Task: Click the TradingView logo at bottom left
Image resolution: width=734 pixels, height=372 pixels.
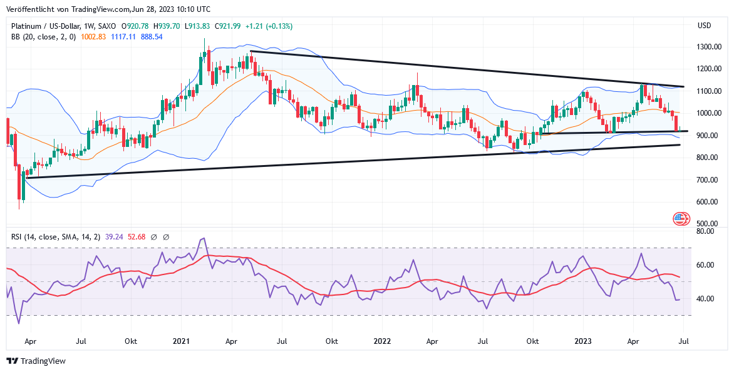Action: point(36,361)
